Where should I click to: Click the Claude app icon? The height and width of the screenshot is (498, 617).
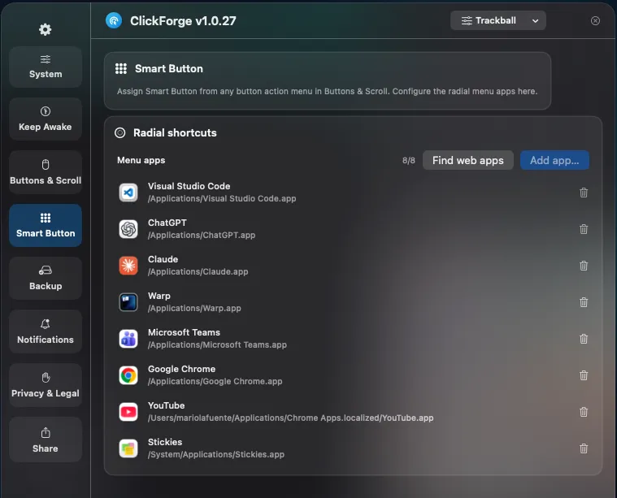(x=128, y=266)
